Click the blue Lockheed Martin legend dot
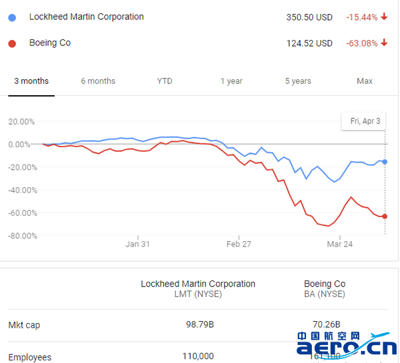 [x=12, y=17]
